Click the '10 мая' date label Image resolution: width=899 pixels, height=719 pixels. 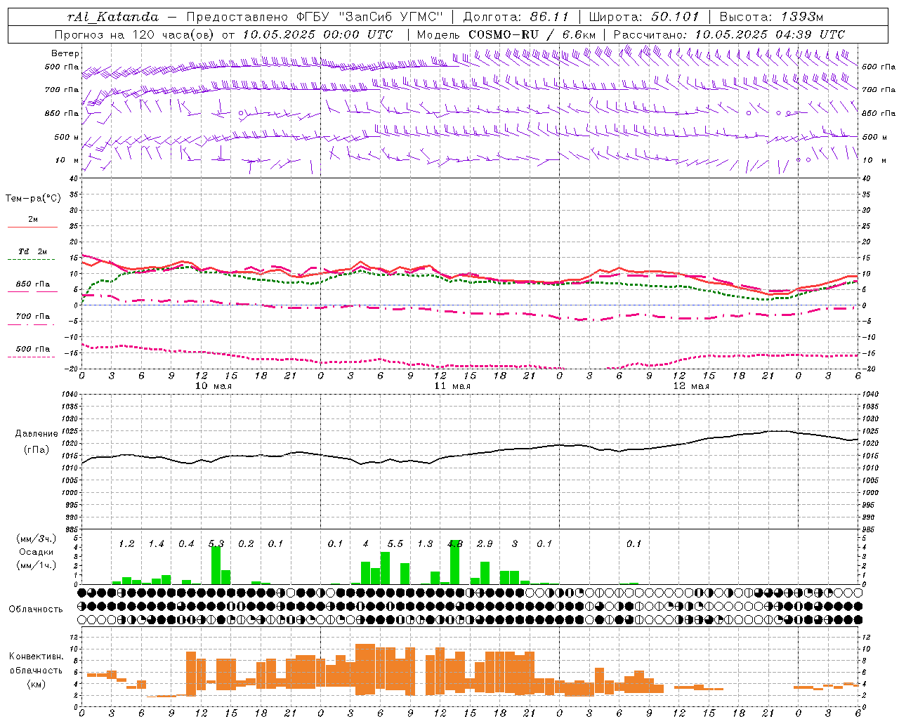(x=214, y=386)
